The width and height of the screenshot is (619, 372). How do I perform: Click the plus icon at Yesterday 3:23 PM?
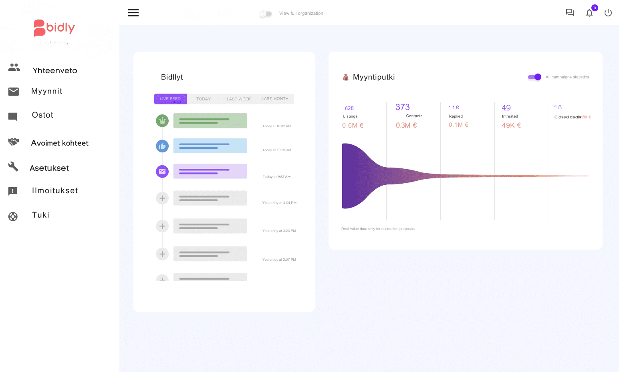162,226
